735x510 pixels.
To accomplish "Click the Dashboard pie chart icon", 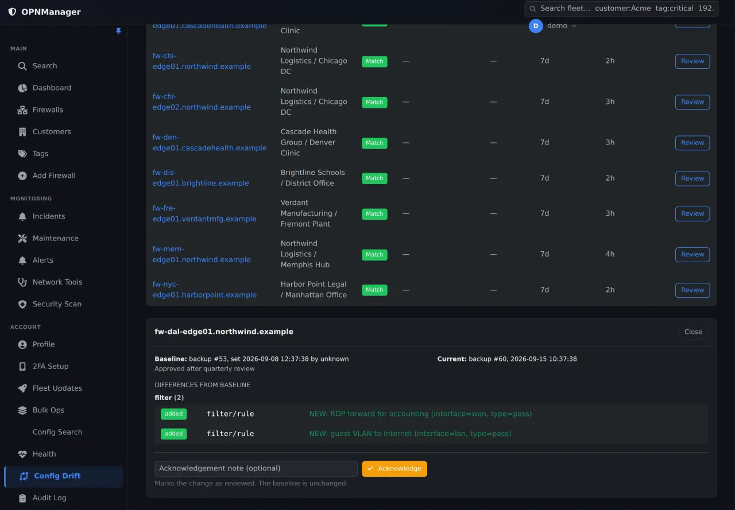I will tap(22, 88).
